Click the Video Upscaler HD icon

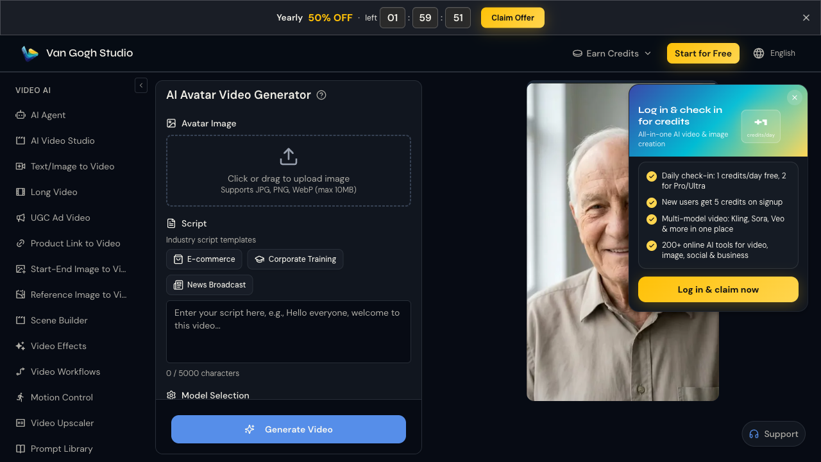click(x=21, y=423)
